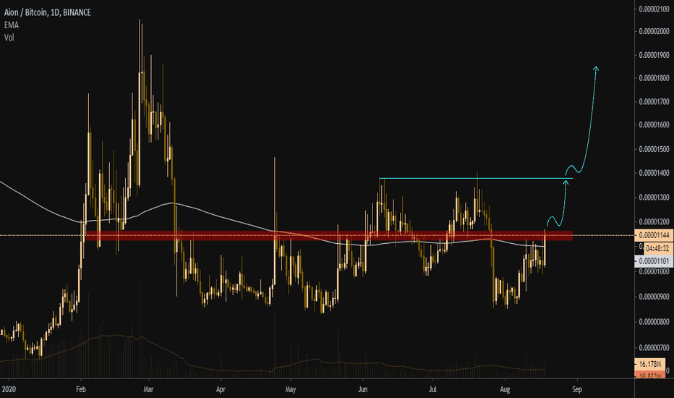Select the Vol indicator label
The height and width of the screenshot is (398, 674).
[9, 38]
